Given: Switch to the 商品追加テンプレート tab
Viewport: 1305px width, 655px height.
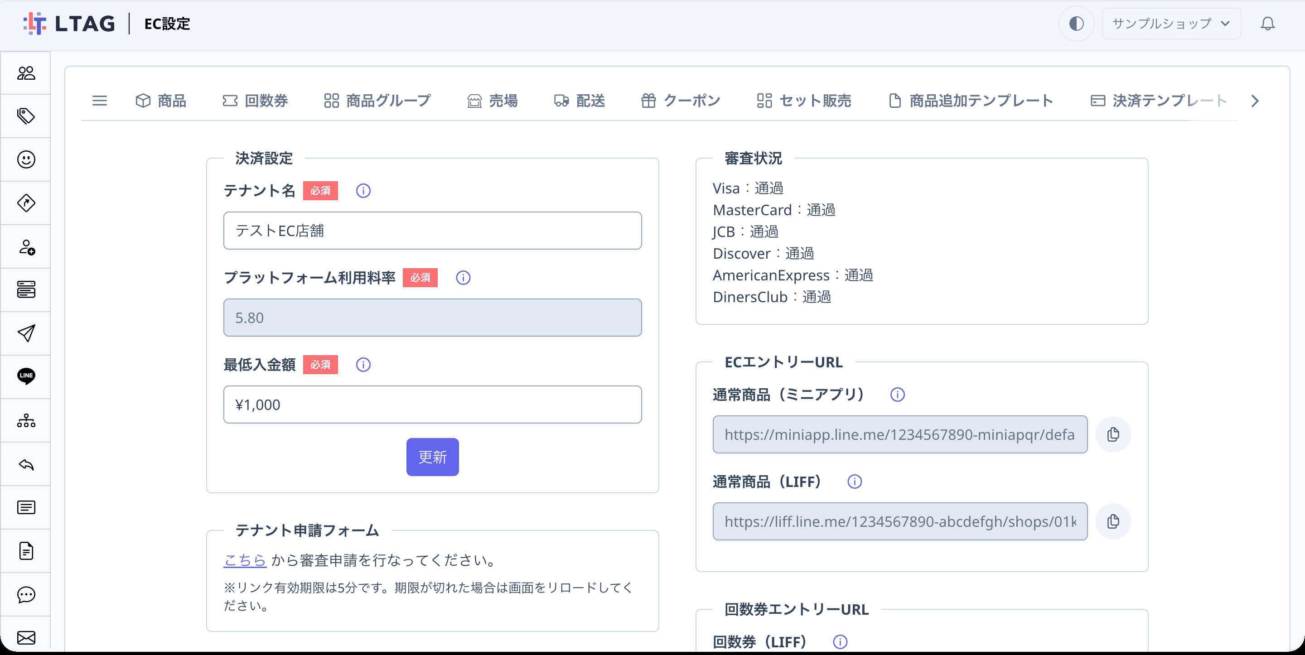Looking at the screenshot, I should [971, 101].
